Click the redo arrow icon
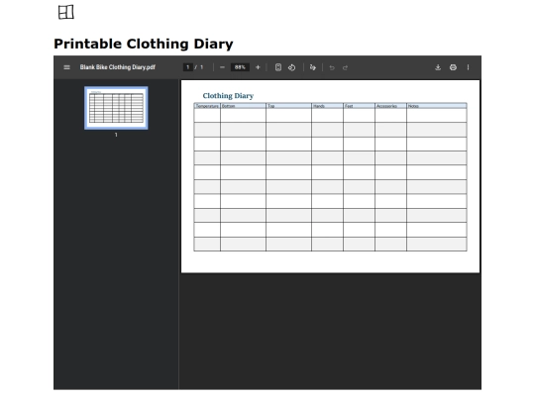535x401 pixels. pos(345,67)
